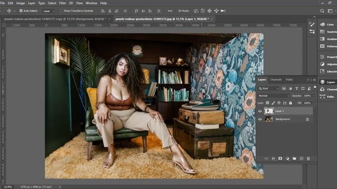Viewport: 337px width, 189px height.
Task: Open workspace switcher icon
Action: point(330,10)
